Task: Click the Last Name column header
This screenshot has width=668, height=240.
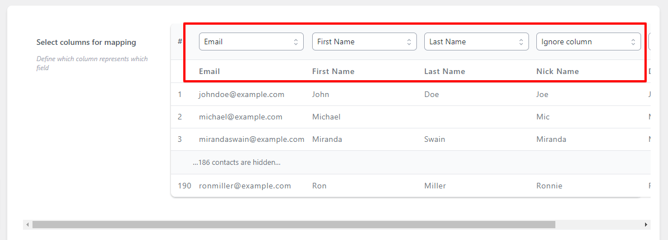Action: (x=444, y=72)
